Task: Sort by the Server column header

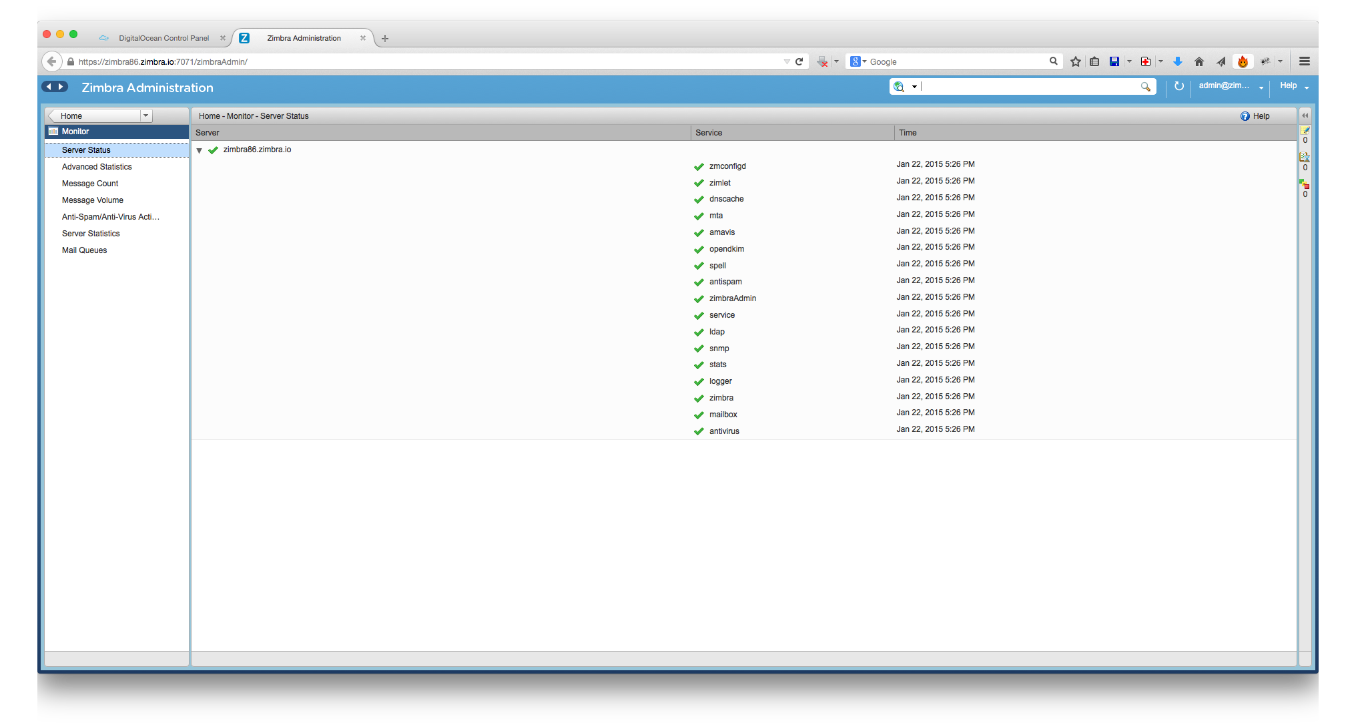Action: click(x=441, y=133)
